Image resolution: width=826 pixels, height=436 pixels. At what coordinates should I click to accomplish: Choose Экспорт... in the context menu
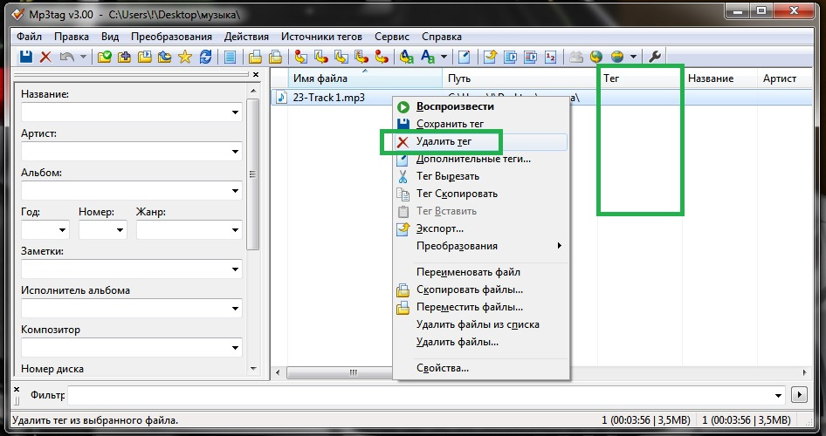(481, 228)
